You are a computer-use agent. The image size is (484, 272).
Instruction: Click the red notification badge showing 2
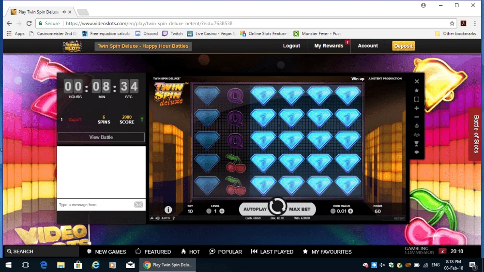click(x=442, y=251)
